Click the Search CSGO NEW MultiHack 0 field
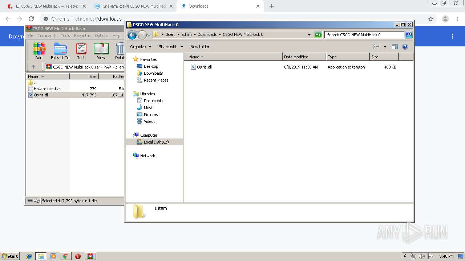 364,35
